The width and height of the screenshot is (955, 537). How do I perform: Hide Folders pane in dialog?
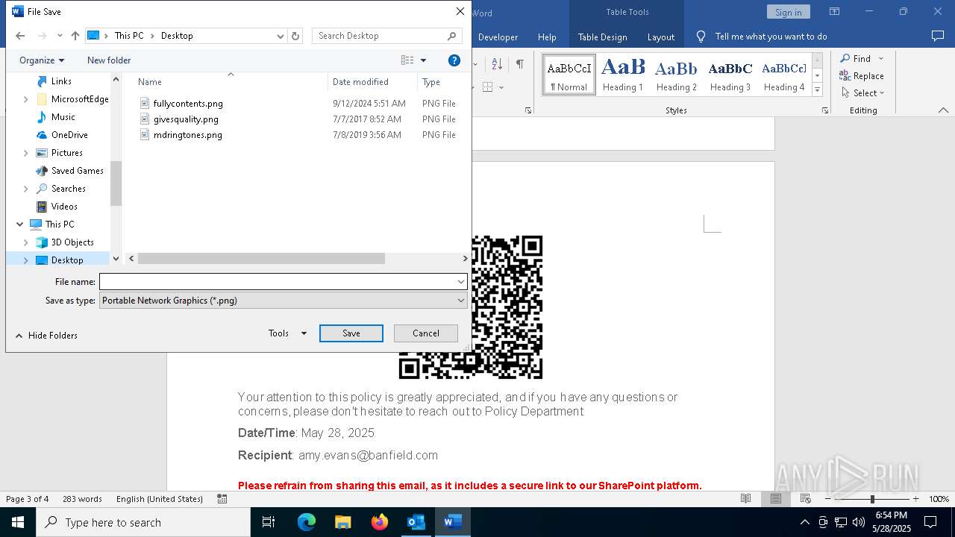[x=46, y=336]
